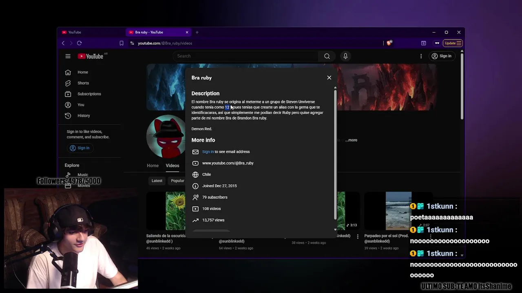The width and height of the screenshot is (522, 293).
Task: Click 'Chile' country text
Action: [x=207, y=175]
